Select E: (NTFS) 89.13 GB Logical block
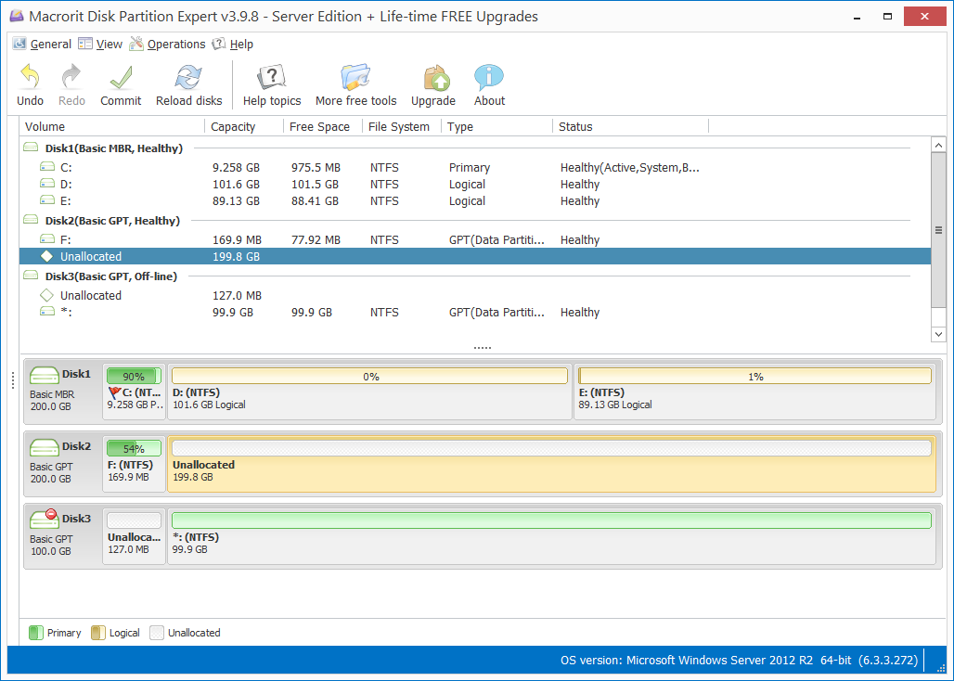Screen dimensions: 954x681 754,392
